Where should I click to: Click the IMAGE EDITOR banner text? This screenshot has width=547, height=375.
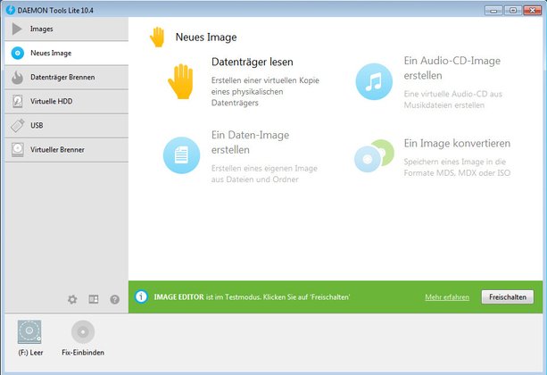click(x=252, y=297)
